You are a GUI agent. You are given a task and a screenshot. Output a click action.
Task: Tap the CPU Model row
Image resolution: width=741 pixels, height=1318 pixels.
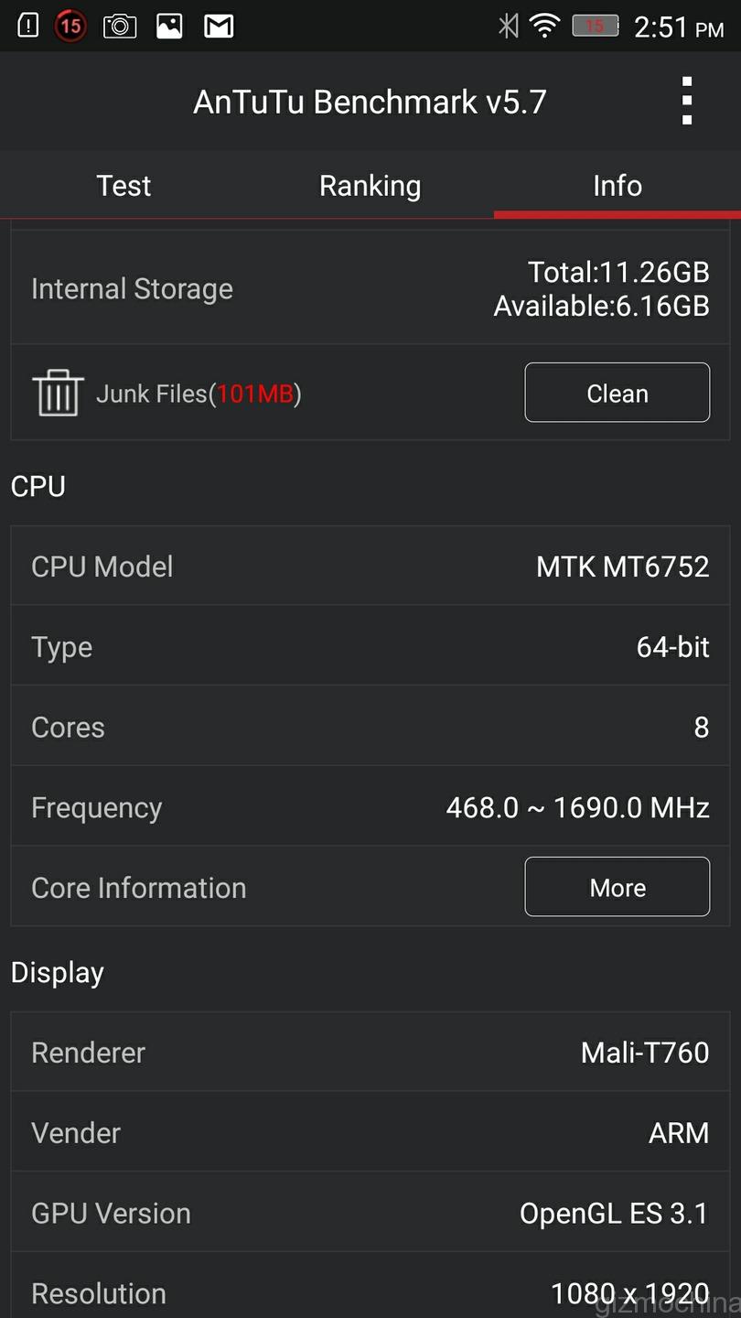[370, 567]
